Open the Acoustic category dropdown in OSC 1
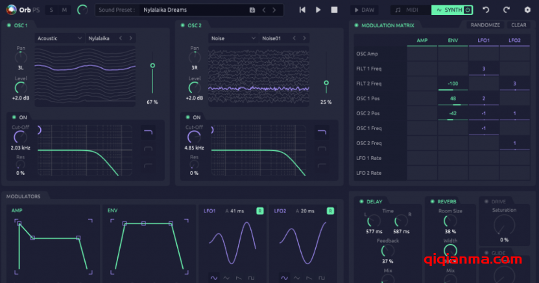The height and width of the screenshot is (283, 539). (60, 38)
